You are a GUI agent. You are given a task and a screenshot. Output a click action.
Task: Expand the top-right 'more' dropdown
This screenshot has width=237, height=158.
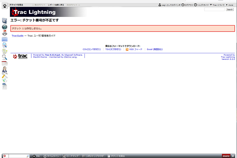tap(230, 5)
